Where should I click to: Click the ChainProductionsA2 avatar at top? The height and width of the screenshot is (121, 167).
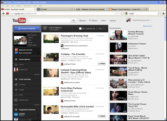(128, 20)
